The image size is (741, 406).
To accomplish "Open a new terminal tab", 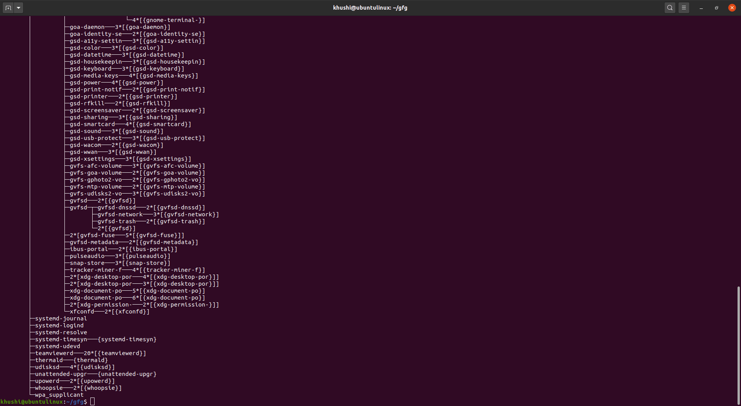I will click(8, 7).
